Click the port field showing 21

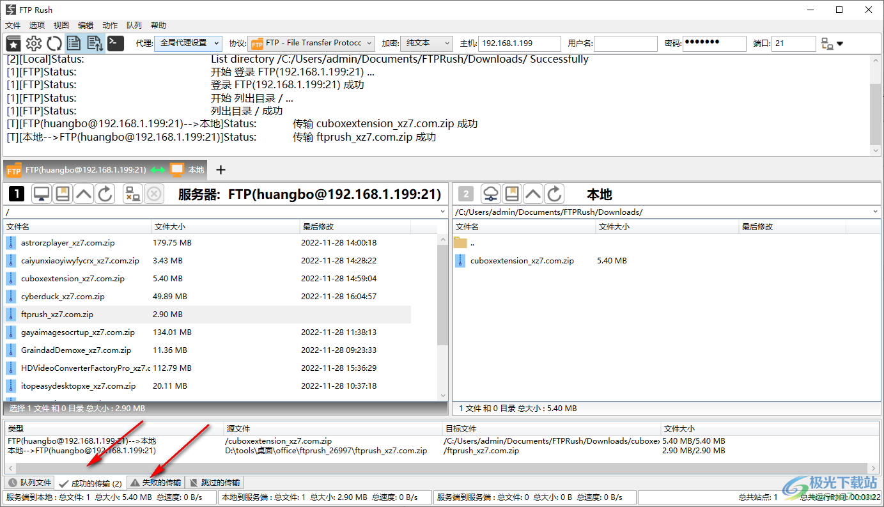coord(794,43)
